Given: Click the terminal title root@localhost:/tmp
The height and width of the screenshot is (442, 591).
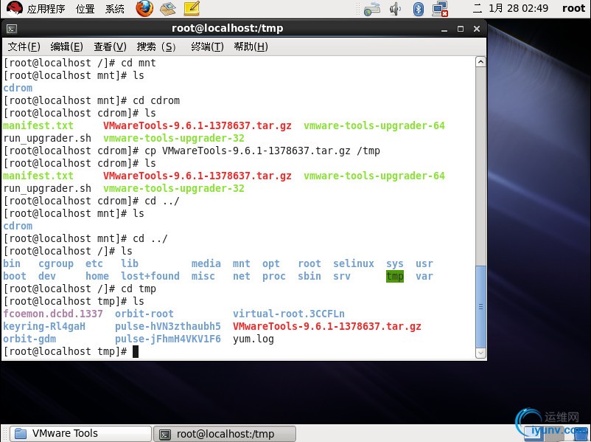Looking at the screenshot, I should coord(227,28).
